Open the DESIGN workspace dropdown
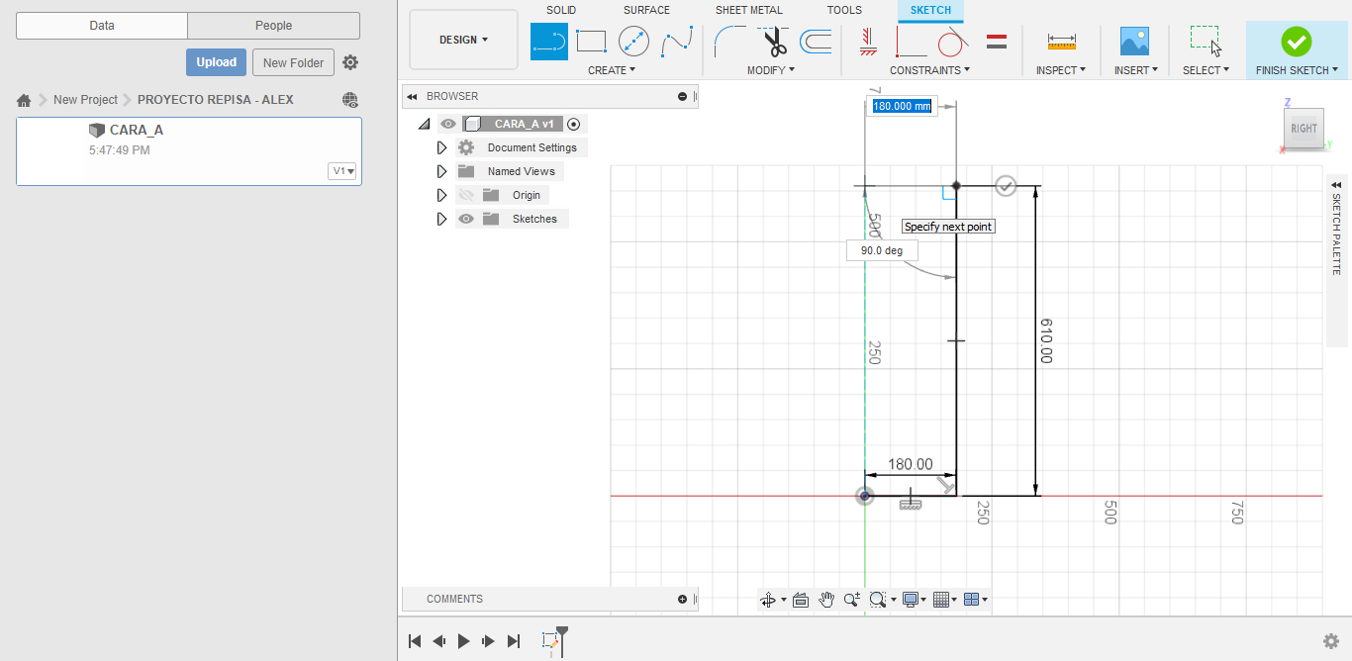 pyautogui.click(x=463, y=40)
